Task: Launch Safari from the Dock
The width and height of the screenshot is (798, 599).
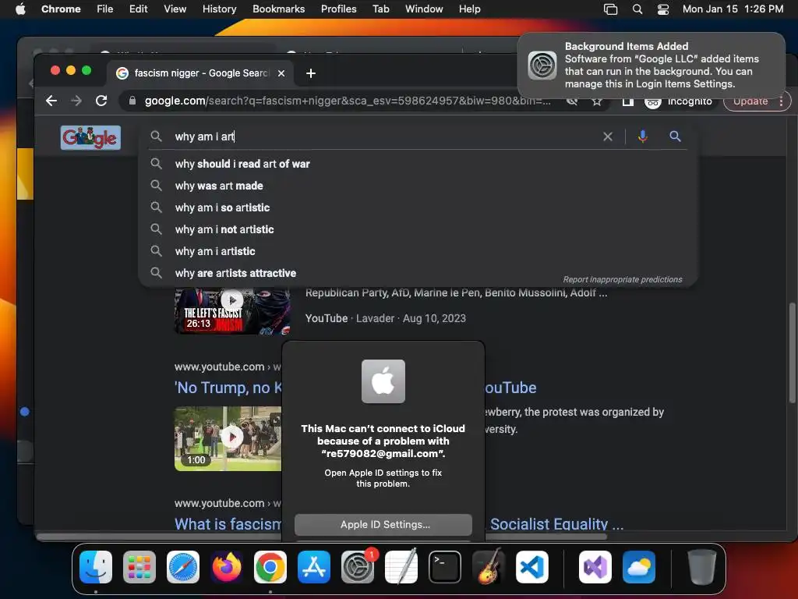Action: [183, 567]
